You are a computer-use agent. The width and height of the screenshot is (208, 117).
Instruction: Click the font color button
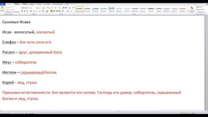[x=47, y=11]
